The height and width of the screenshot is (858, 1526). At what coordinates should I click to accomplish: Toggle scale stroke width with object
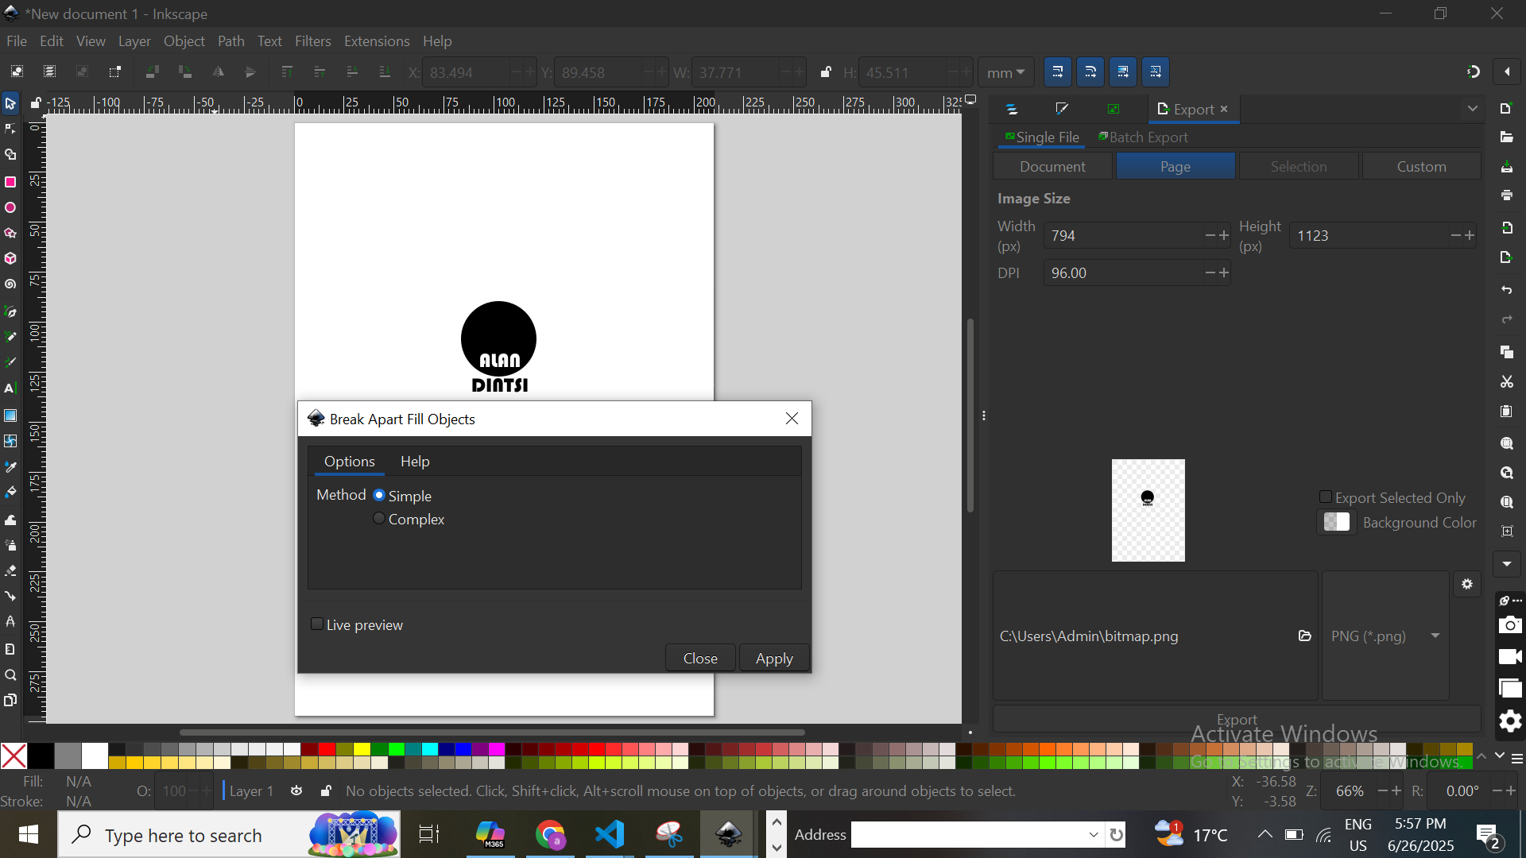pyautogui.click(x=1058, y=71)
